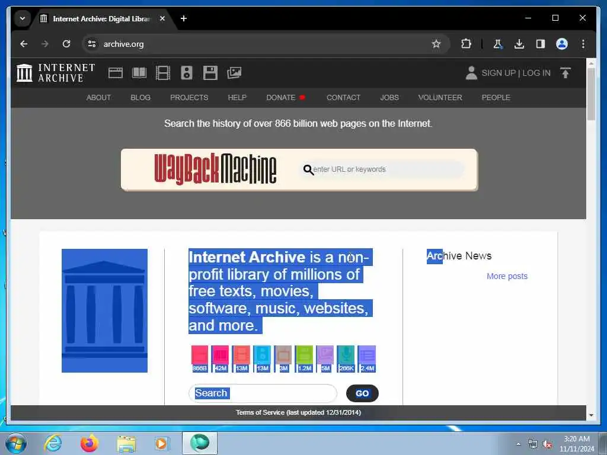
Task: Open the Chrome Downloads icon
Action: (x=519, y=44)
